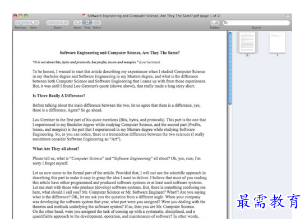Image resolution: width=305 pixels, height=219 pixels.
Task: Zoom in with the plus button
Action: (x=63, y=22)
